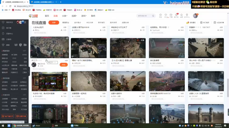Select the orange 全部 filter tab
Image resolution: width=229 pixels, height=128 pixels.
pyautogui.click(x=54, y=22)
